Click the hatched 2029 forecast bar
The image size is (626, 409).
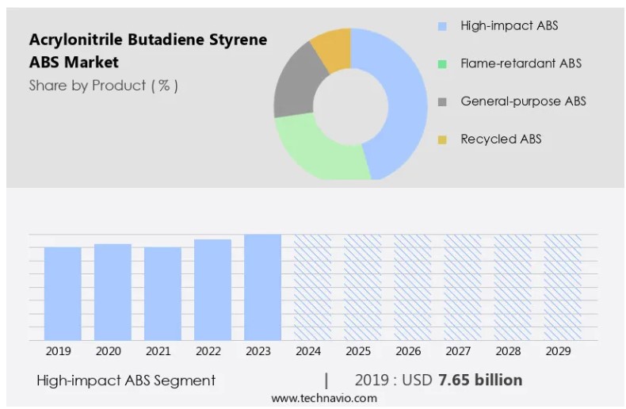tap(562, 287)
